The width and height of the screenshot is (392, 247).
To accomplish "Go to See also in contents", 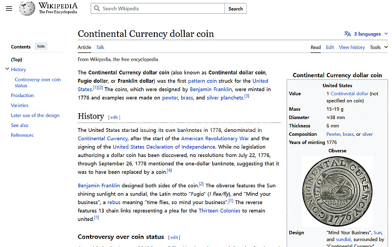I will (20, 125).
